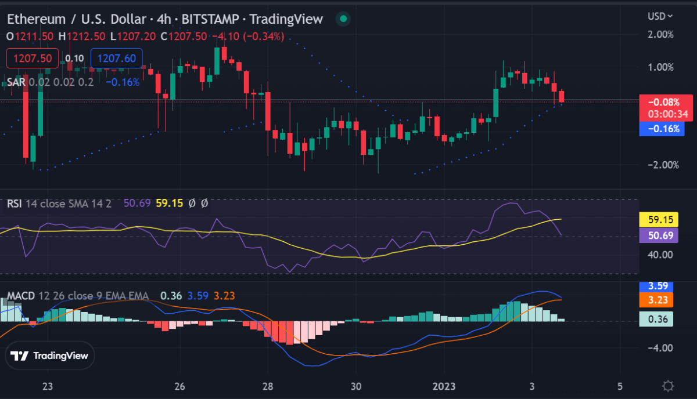Screen dimensions: 697x399
Task: Click the blue 3.59 label on MACD scale
Action: (x=656, y=286)
